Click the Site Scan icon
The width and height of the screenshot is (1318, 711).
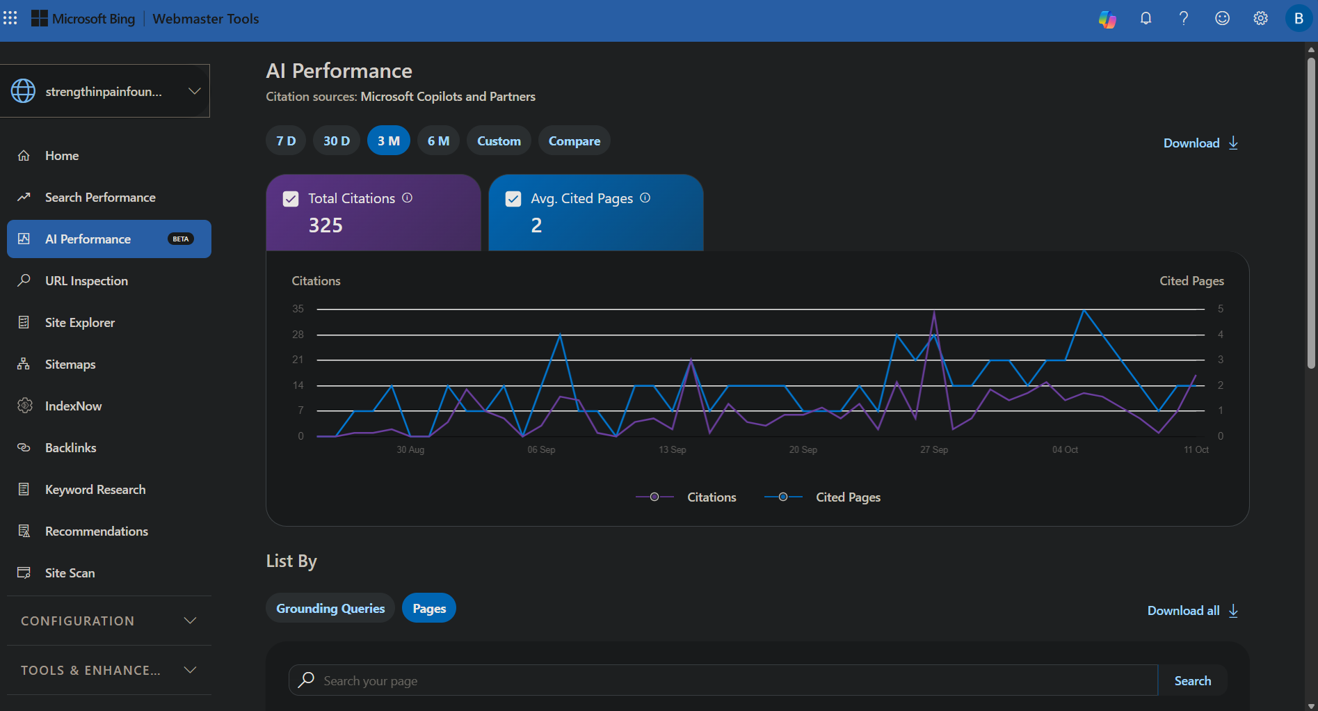pyautogui.click(x=24, y=573)
